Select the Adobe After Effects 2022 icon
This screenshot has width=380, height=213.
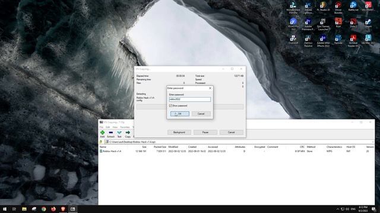coord(323,41)
